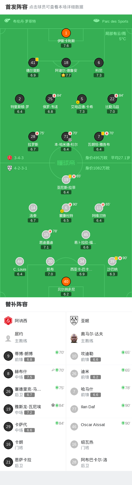Select player 41 德尔斐斯 jersey circle
The height and width of the screenshot is (485, 132).
pyautogui.click(x=33, y=63)
